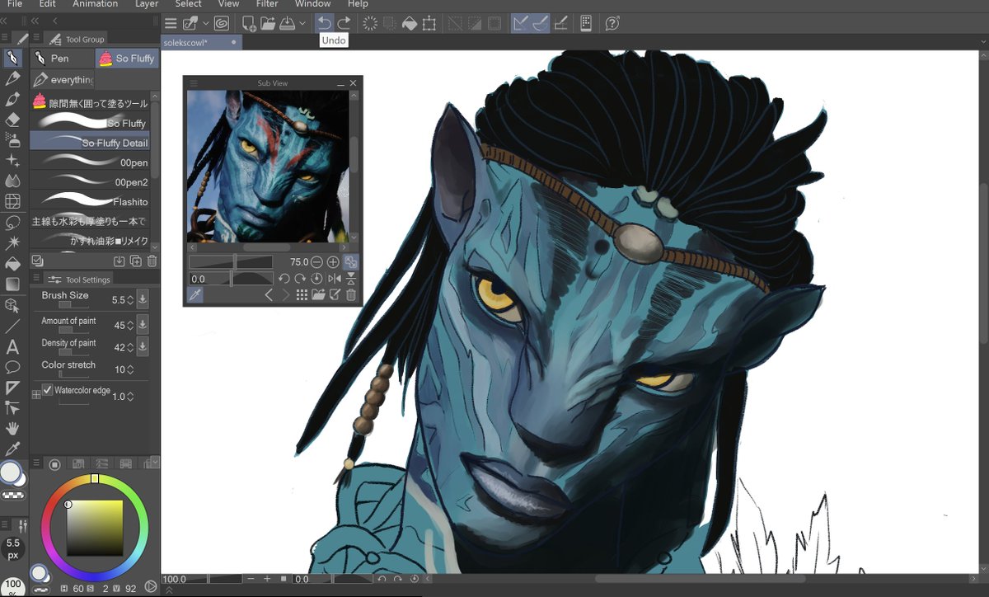Open the Save dropdown arrow in the command bar
Image resolution: width=989 pixels, height=597 pixels.
pos(302,23)
